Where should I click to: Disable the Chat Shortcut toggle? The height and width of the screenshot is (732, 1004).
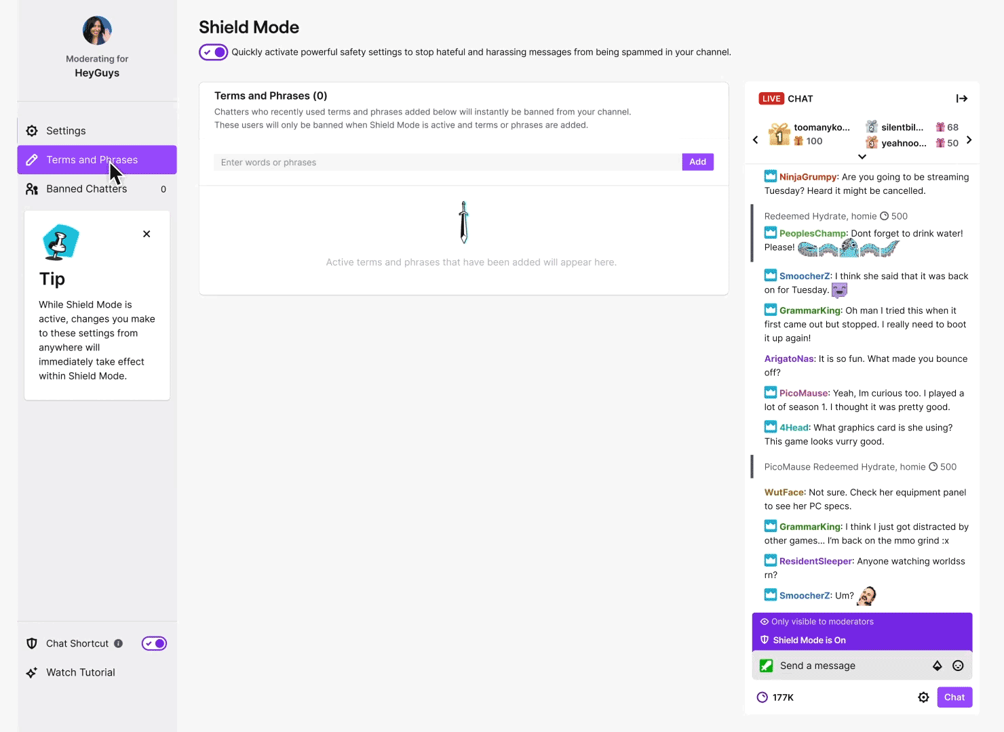point(154,643)
